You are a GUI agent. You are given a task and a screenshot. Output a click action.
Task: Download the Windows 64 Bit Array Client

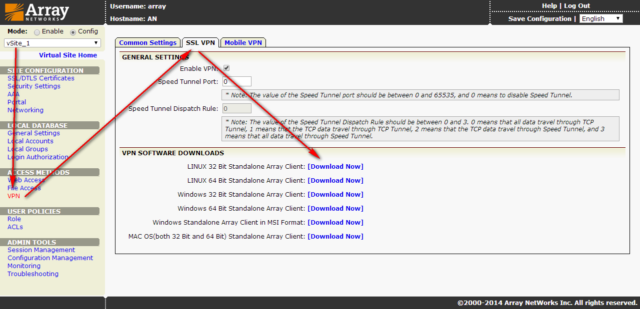click(x=335, y=208)
